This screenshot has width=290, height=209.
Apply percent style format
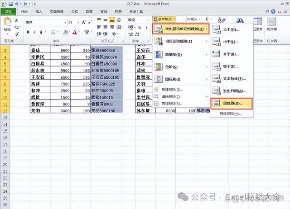tap(140, 28)
